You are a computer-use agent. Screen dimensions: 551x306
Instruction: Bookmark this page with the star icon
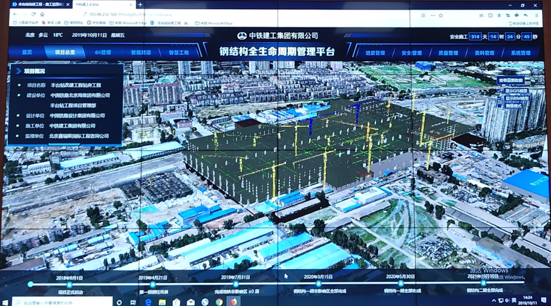click(x=441, y=15)
